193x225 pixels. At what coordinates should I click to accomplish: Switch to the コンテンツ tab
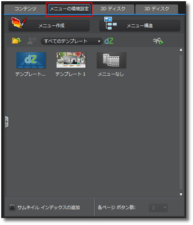coord(25,9)
